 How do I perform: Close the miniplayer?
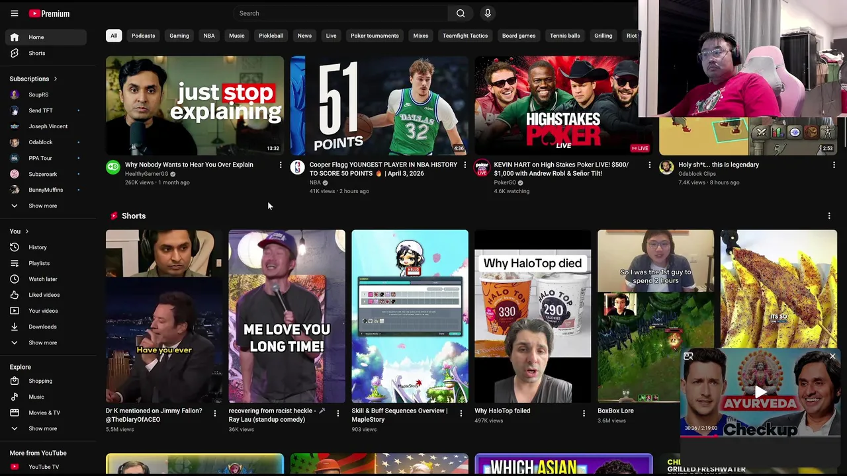pos(832,356)
